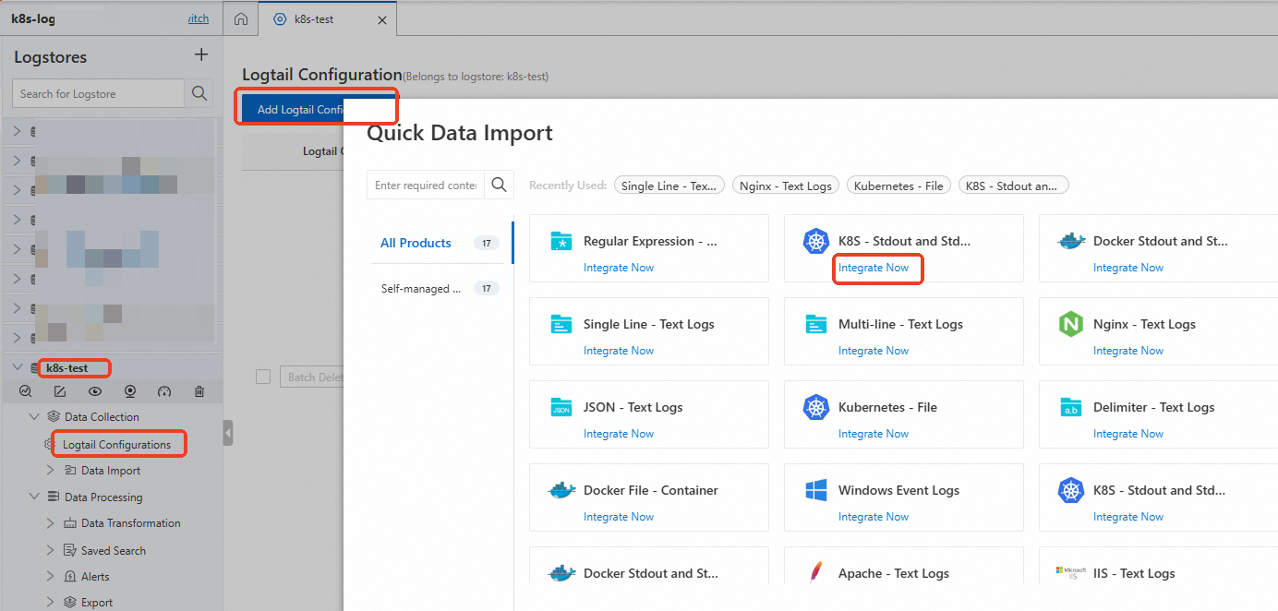The width and height of the screenshot is (1278, 611).
Task: Select the All Products category
Action: point(416,243)
